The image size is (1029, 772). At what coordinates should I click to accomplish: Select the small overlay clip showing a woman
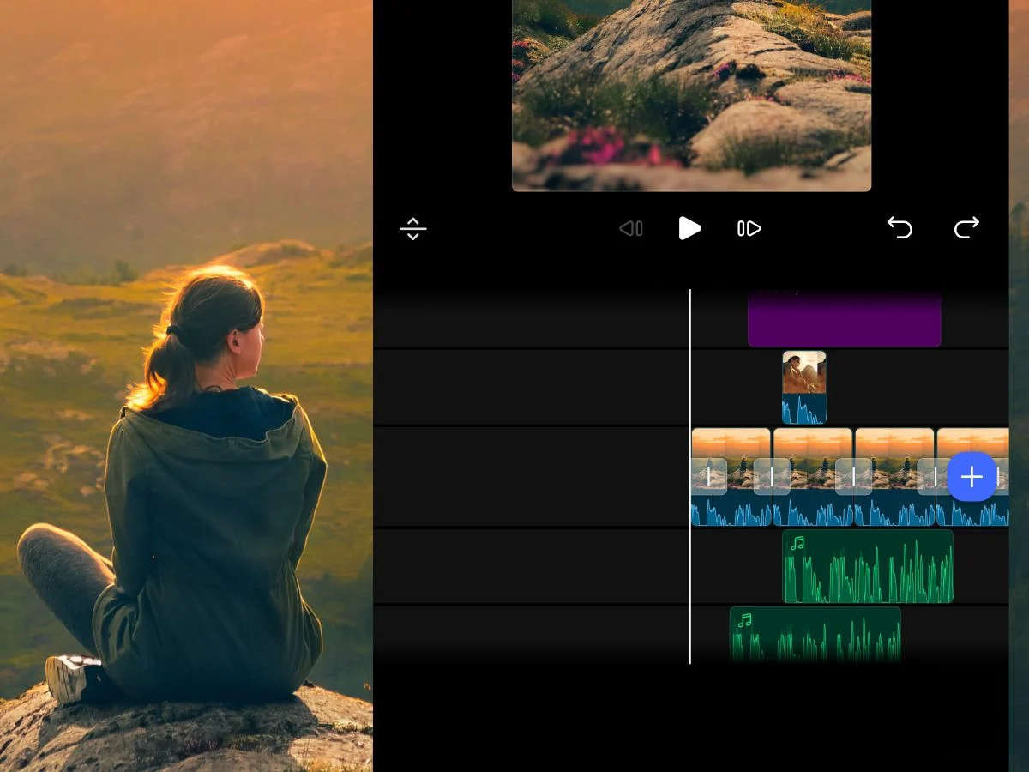pos(804,388)
